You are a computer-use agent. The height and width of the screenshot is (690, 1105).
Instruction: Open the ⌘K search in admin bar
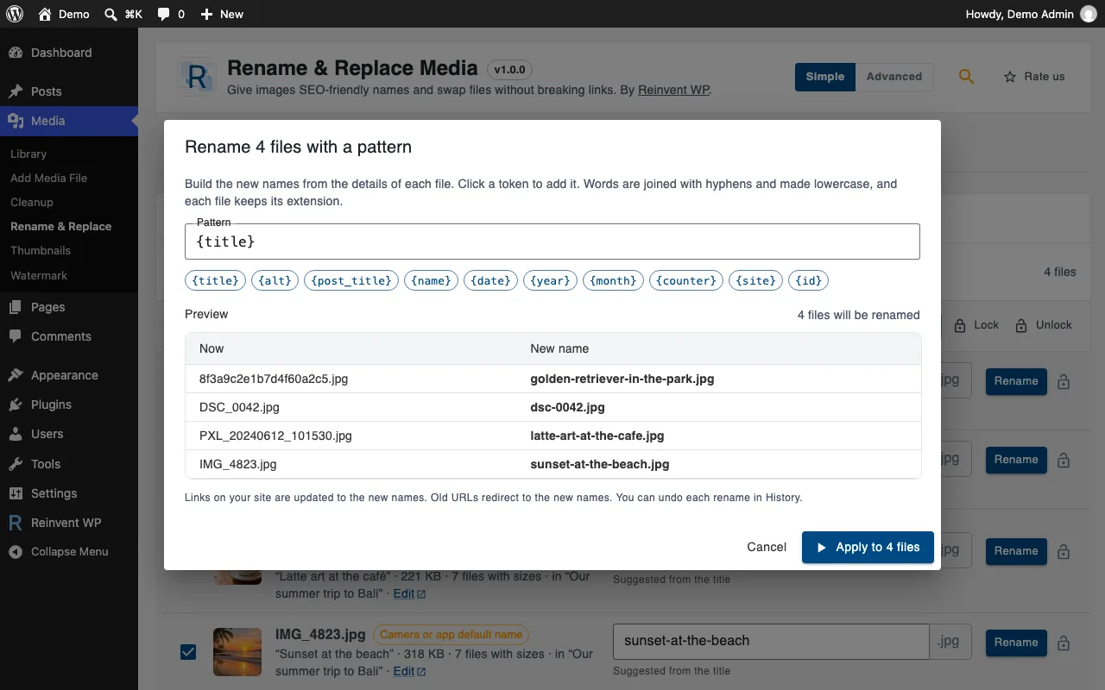click(x=123, y=14)
